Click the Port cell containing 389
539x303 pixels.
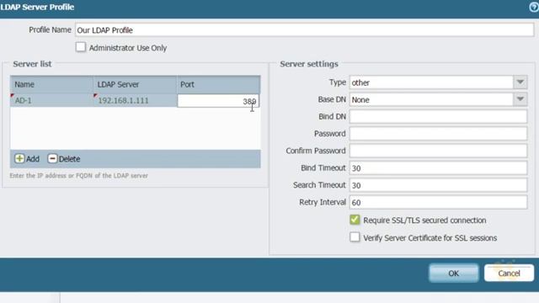coord(218,101)
